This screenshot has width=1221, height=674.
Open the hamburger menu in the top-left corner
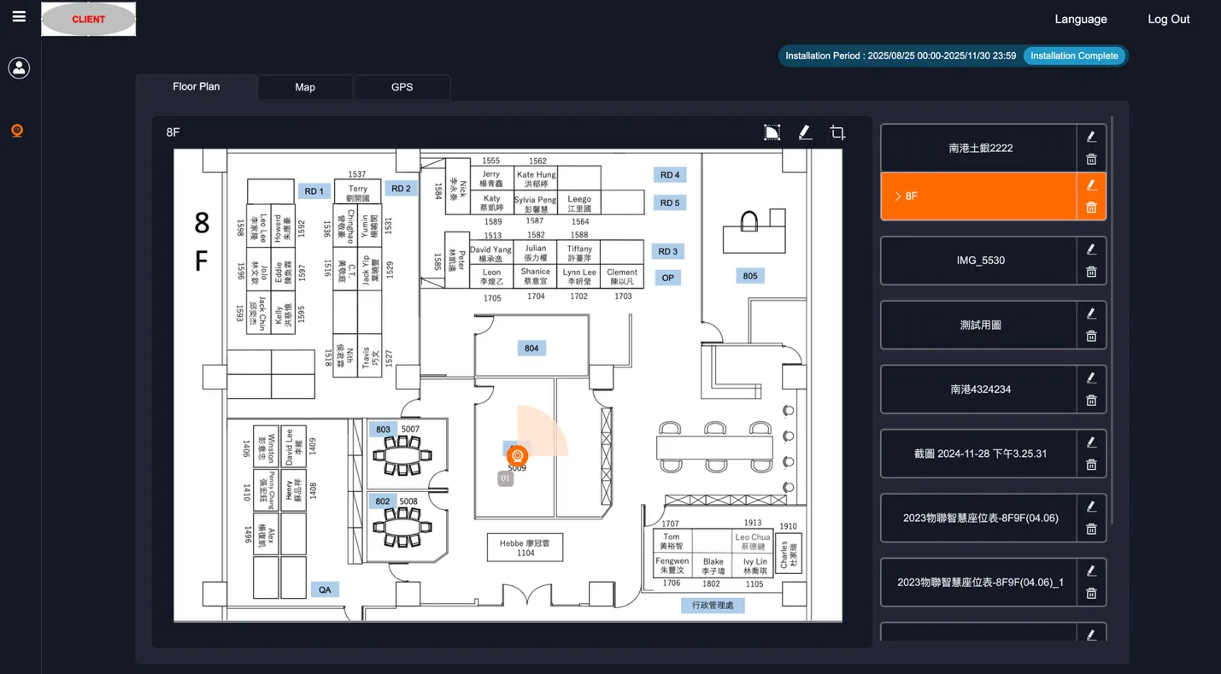point(18,15)
